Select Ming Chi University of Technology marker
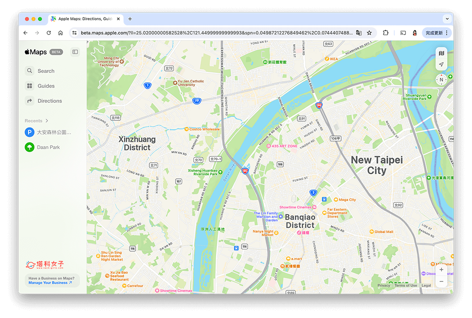Screen dimensions: 472x318 (x=122, y=62)
